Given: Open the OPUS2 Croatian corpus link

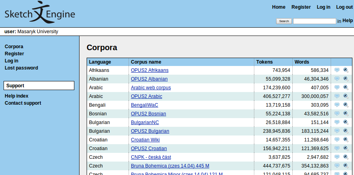Looking at the screenshot, I should [x=149, y=149].
